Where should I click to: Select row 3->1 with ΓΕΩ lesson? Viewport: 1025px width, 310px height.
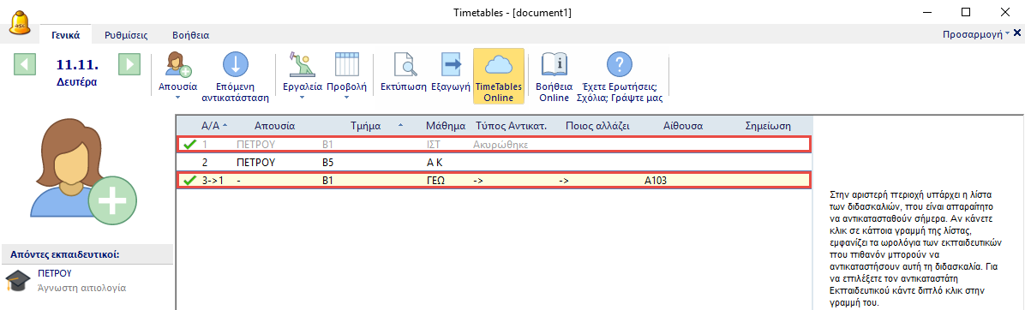click(x=495, y=180)
